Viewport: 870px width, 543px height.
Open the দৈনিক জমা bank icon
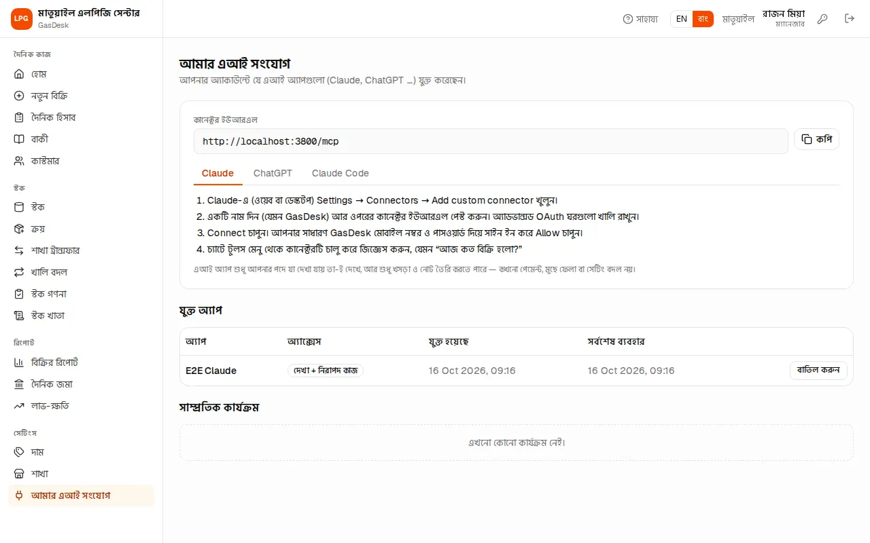tap(19, 384)
